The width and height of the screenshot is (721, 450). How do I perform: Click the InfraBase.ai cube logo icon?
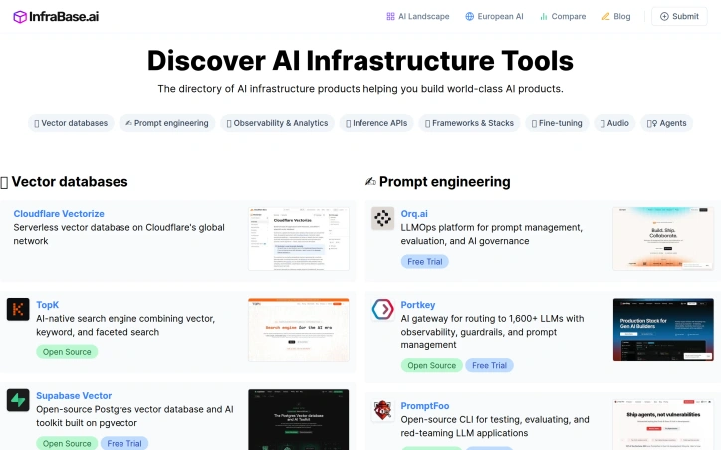pyautogui.click(x=20, y=17)
